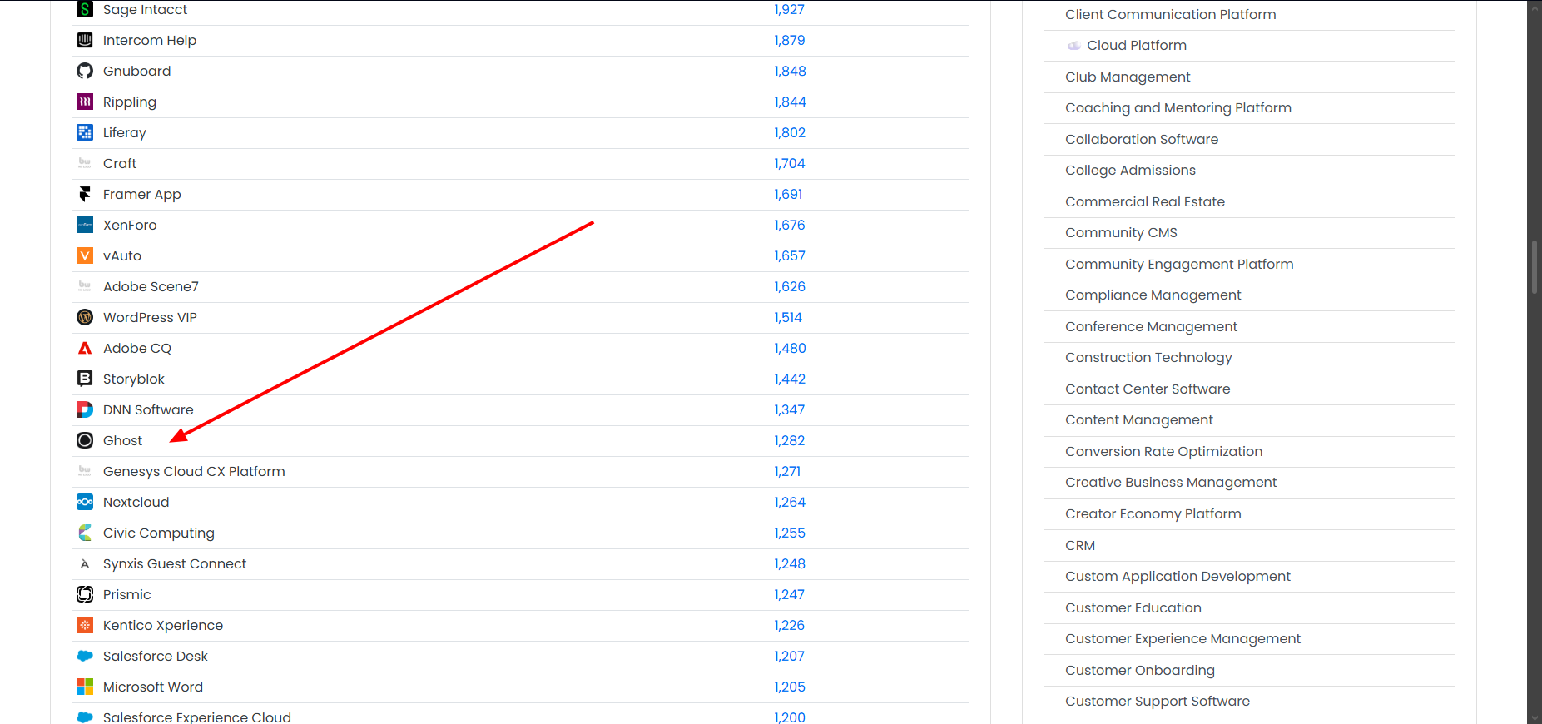1542x724 pixels.
Task: Click the Civic Computing logo icon
Action: click(85, 533)
